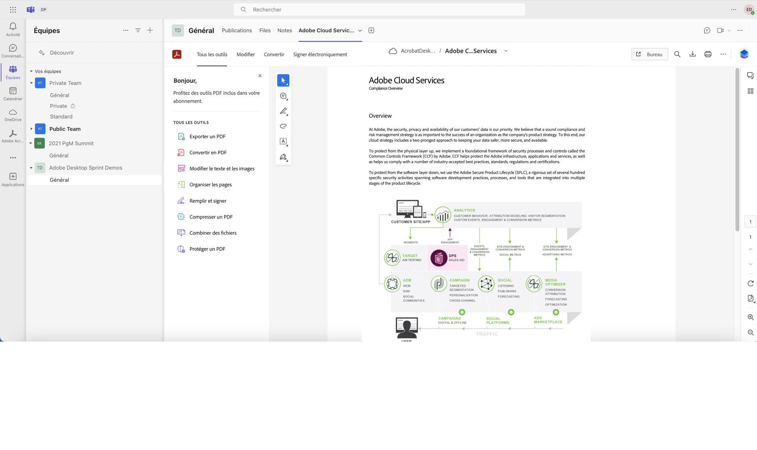Image resolution: width=757 pixels, height=450 pixels.
Task: Click the Combine Files tool icon
Action: coord(181,233)
